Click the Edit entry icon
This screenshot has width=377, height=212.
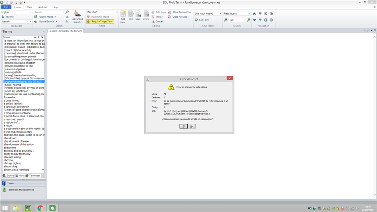click(x=131, y=15)
